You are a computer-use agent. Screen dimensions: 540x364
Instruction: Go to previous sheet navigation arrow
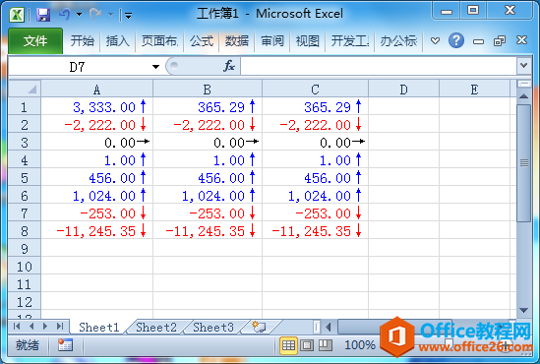tap(31, 326)
